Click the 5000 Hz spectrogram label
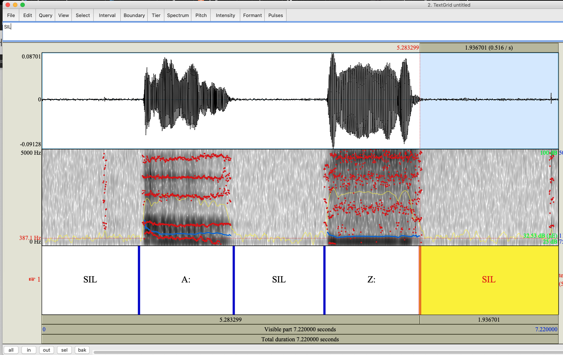563x355 pixels. [31, 153]
